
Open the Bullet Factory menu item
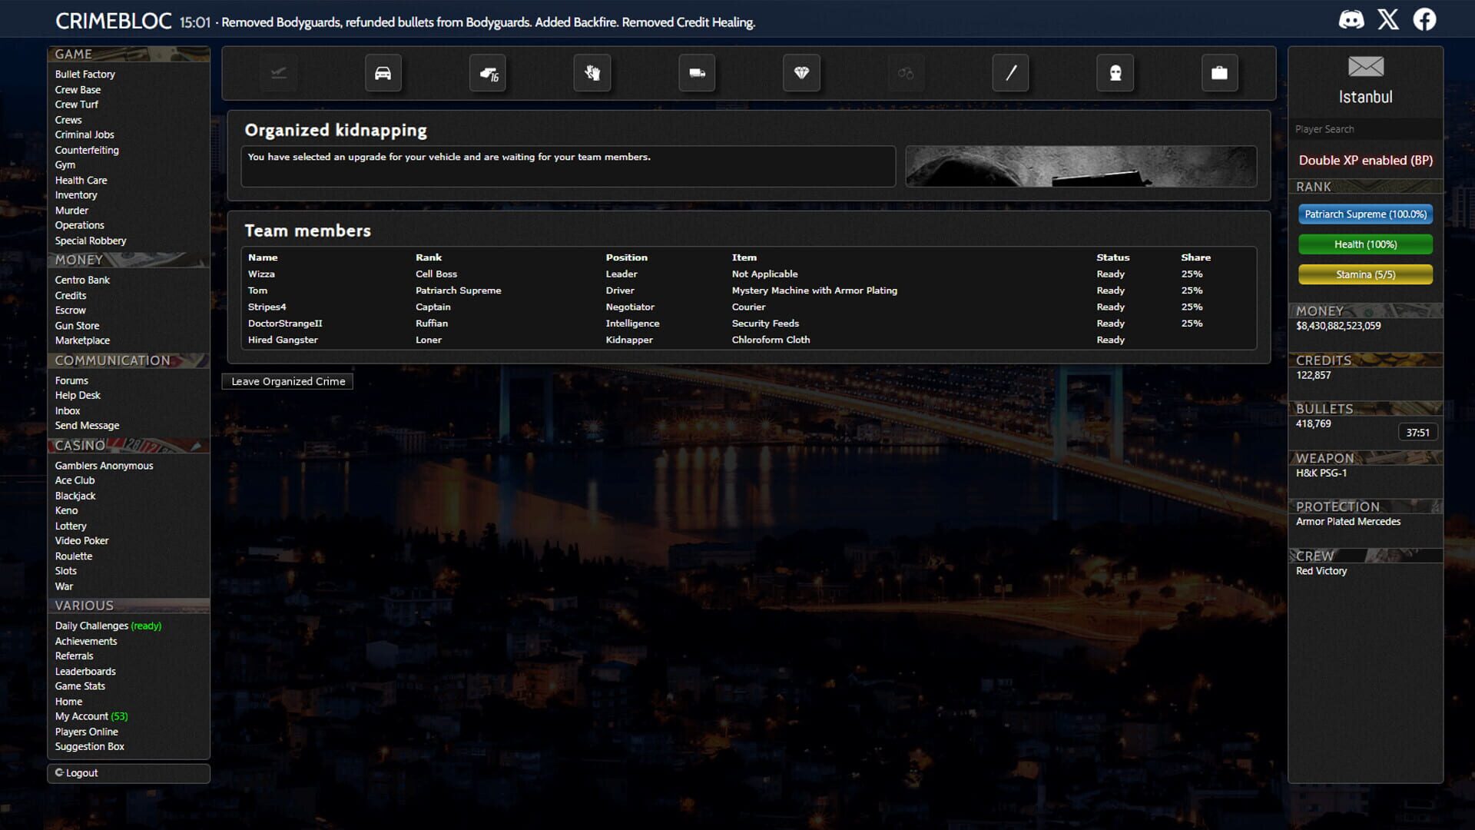[85, 74]
